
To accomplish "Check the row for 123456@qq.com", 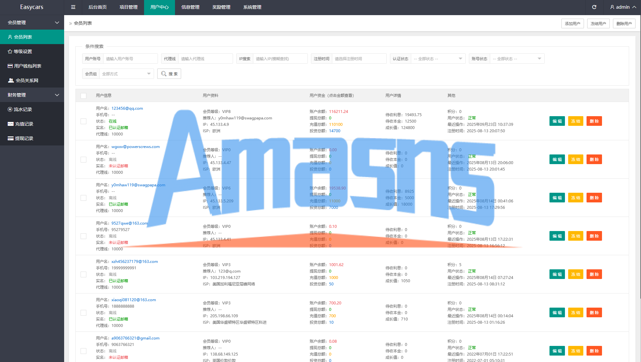I will click(x=83, y=121).
